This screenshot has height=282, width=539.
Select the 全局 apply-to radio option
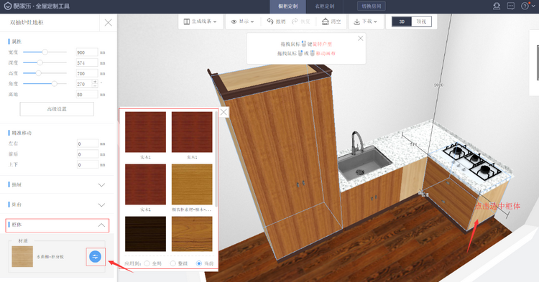point(147,263)
